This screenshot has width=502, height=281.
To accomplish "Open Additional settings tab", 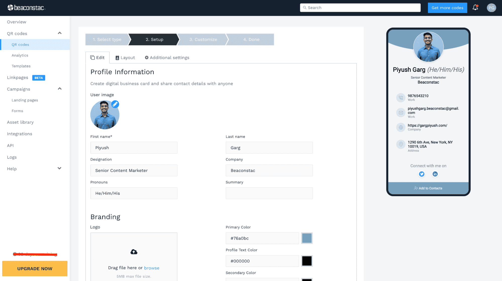I will point(167,57).
